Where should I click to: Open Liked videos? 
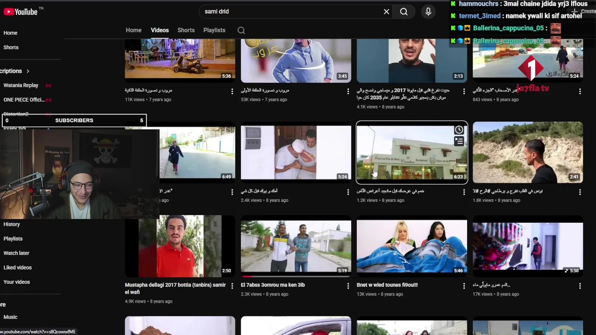click(x=18, y=268)
